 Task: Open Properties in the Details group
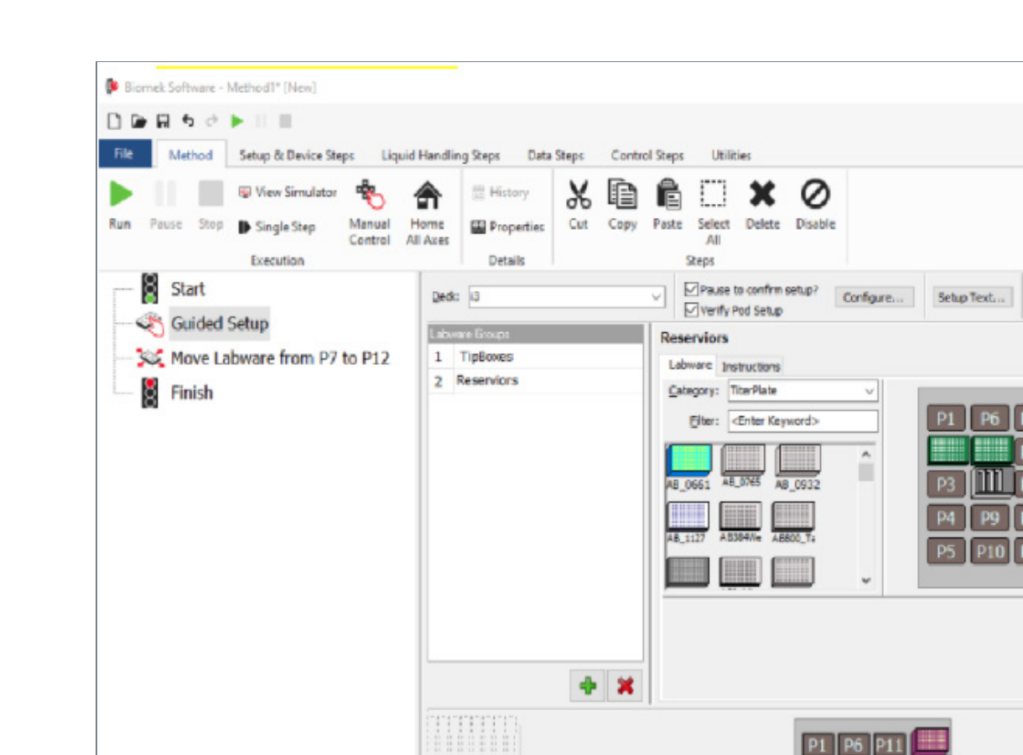pos(507,226)
